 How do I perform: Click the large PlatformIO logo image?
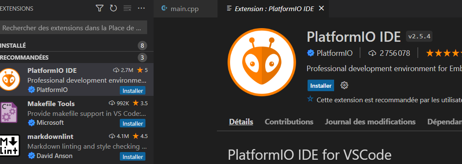[262, 63]
